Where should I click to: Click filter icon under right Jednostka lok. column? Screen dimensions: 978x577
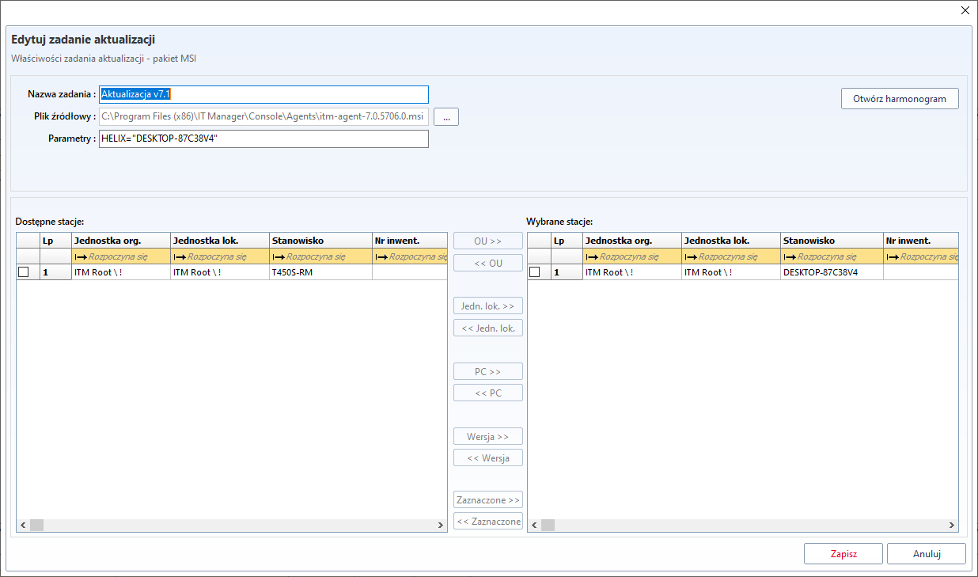(x=691, y=256)
